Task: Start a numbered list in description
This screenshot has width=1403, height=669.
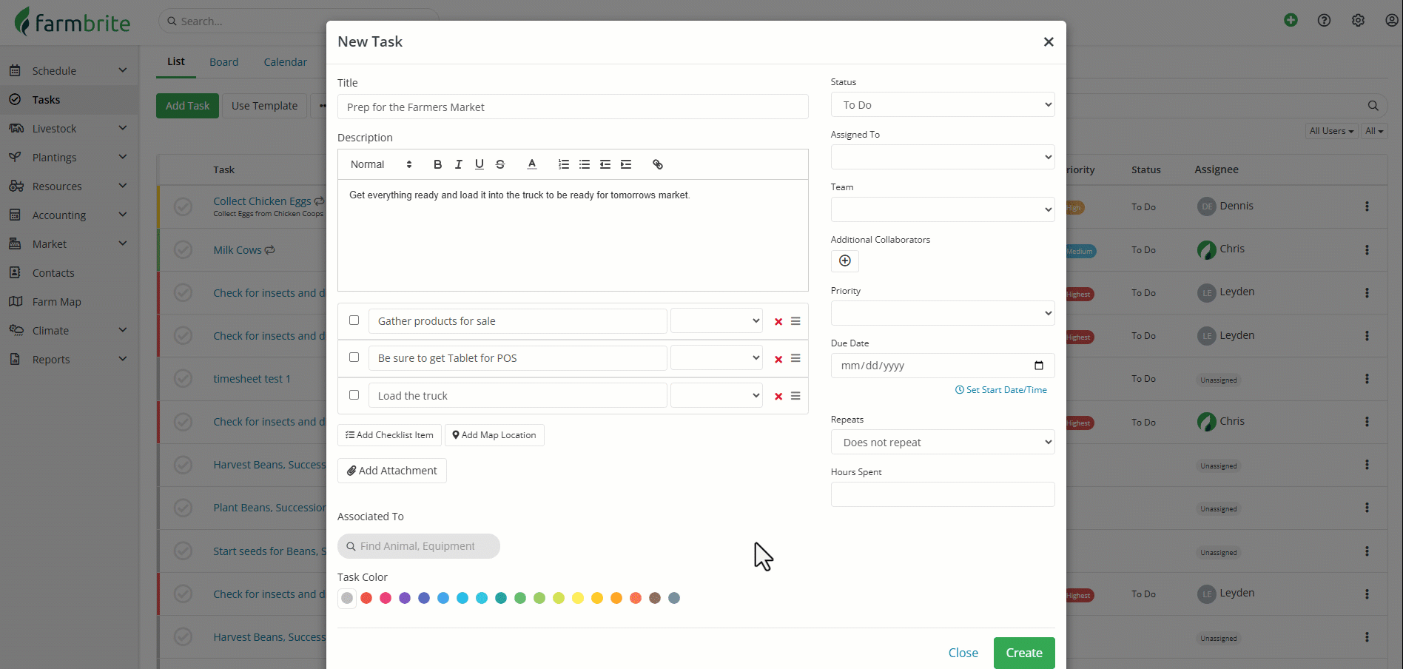Action: coord(564,164)
